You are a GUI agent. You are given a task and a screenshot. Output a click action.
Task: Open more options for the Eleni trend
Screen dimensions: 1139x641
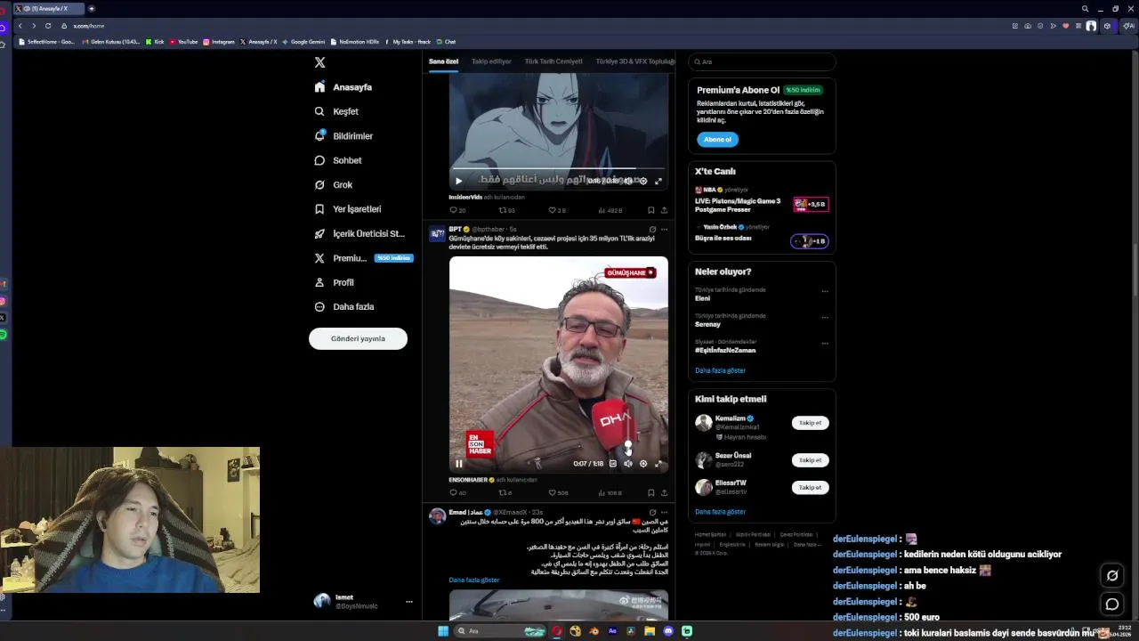click(825, 291)
